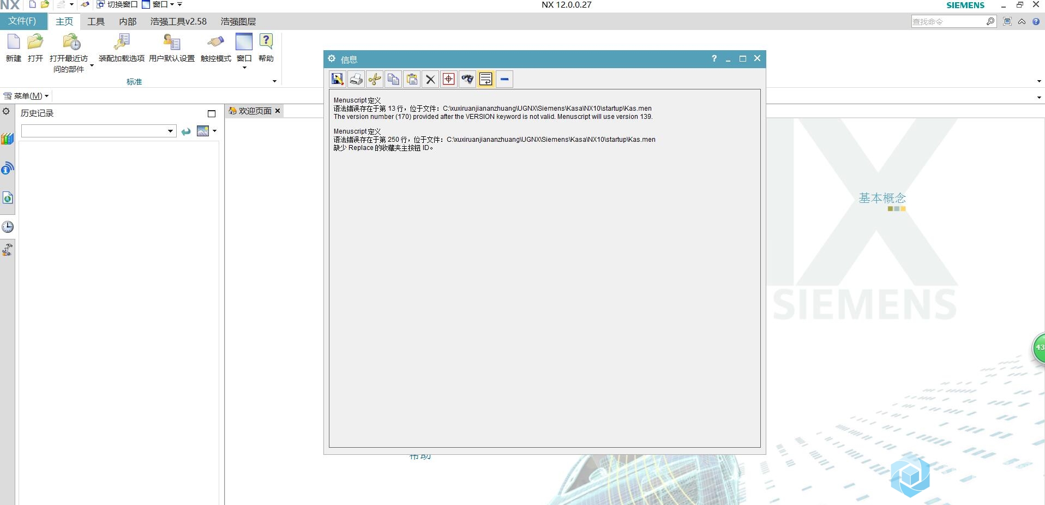Maximize the 历史记录 panel square button
This screenshot has width=1045, height=505.
tap(212, 113)
